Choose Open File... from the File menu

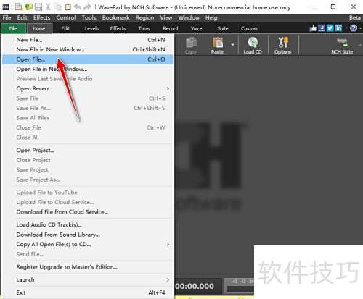pyautogui.click(x=88, y=59)
